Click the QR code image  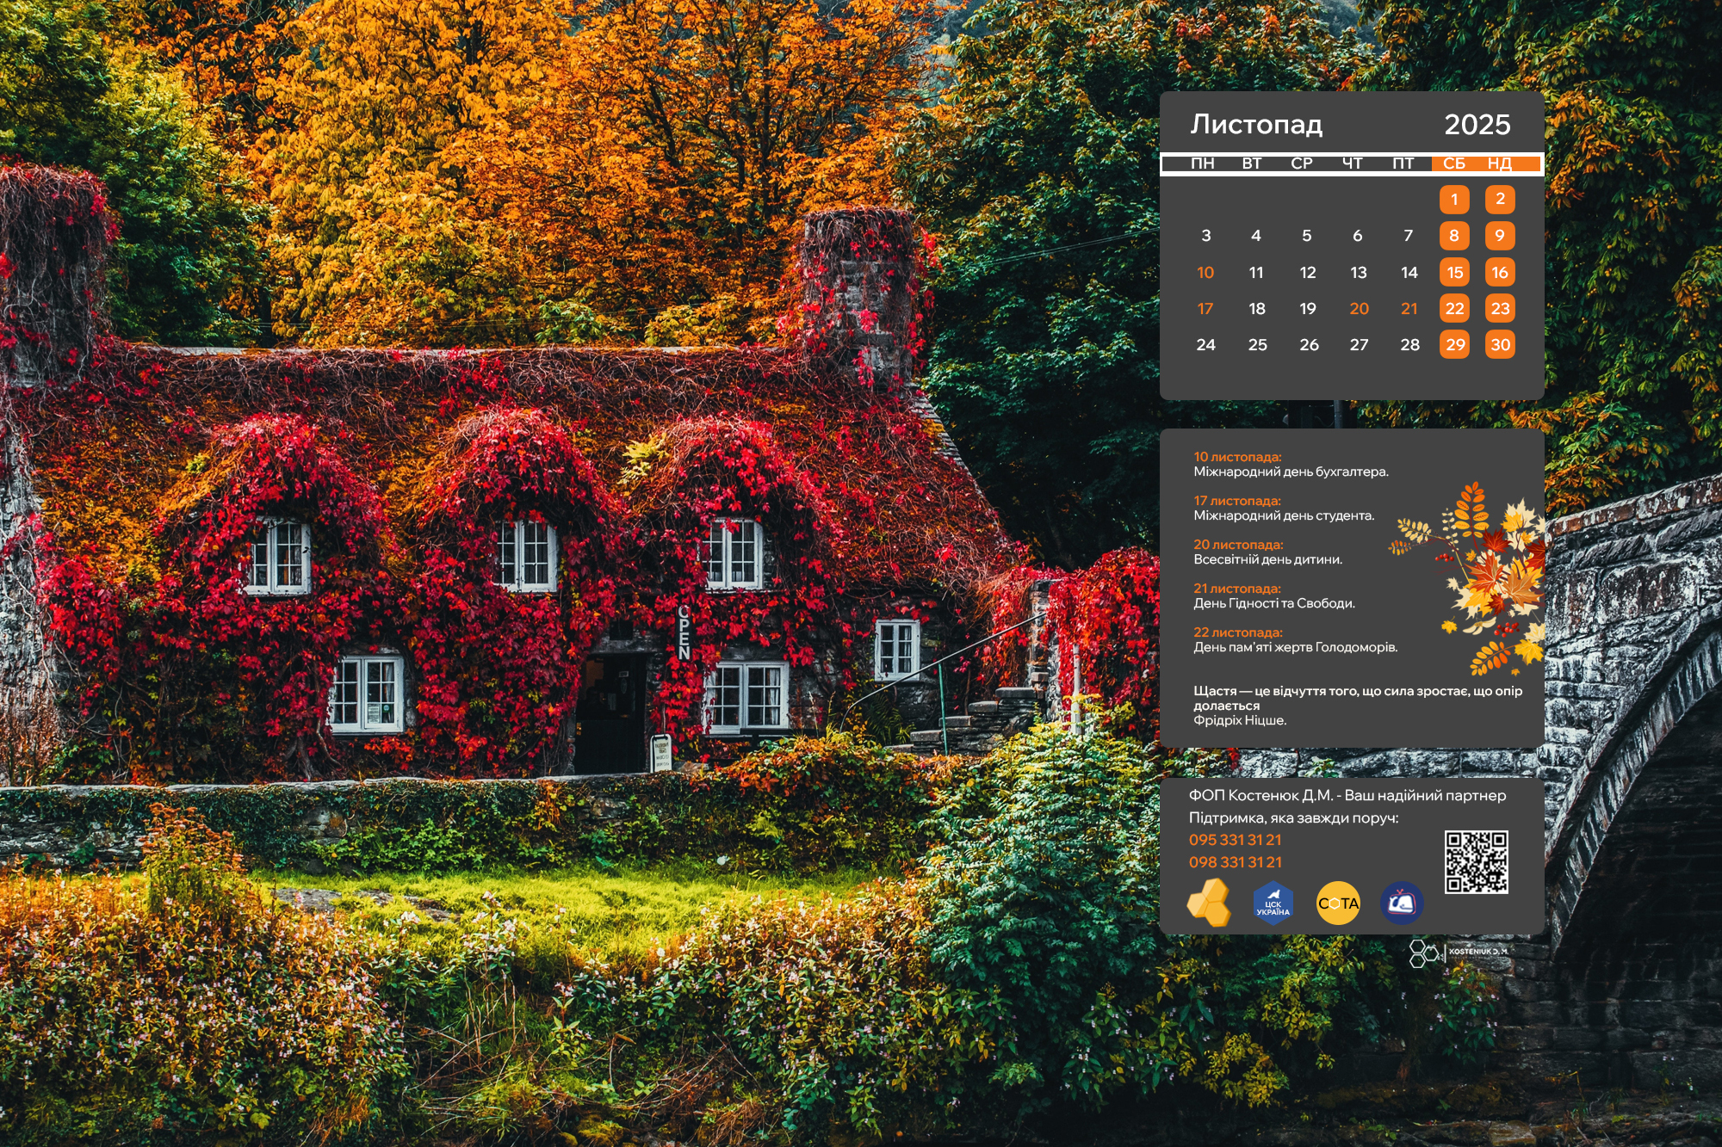pos(1476,861)
